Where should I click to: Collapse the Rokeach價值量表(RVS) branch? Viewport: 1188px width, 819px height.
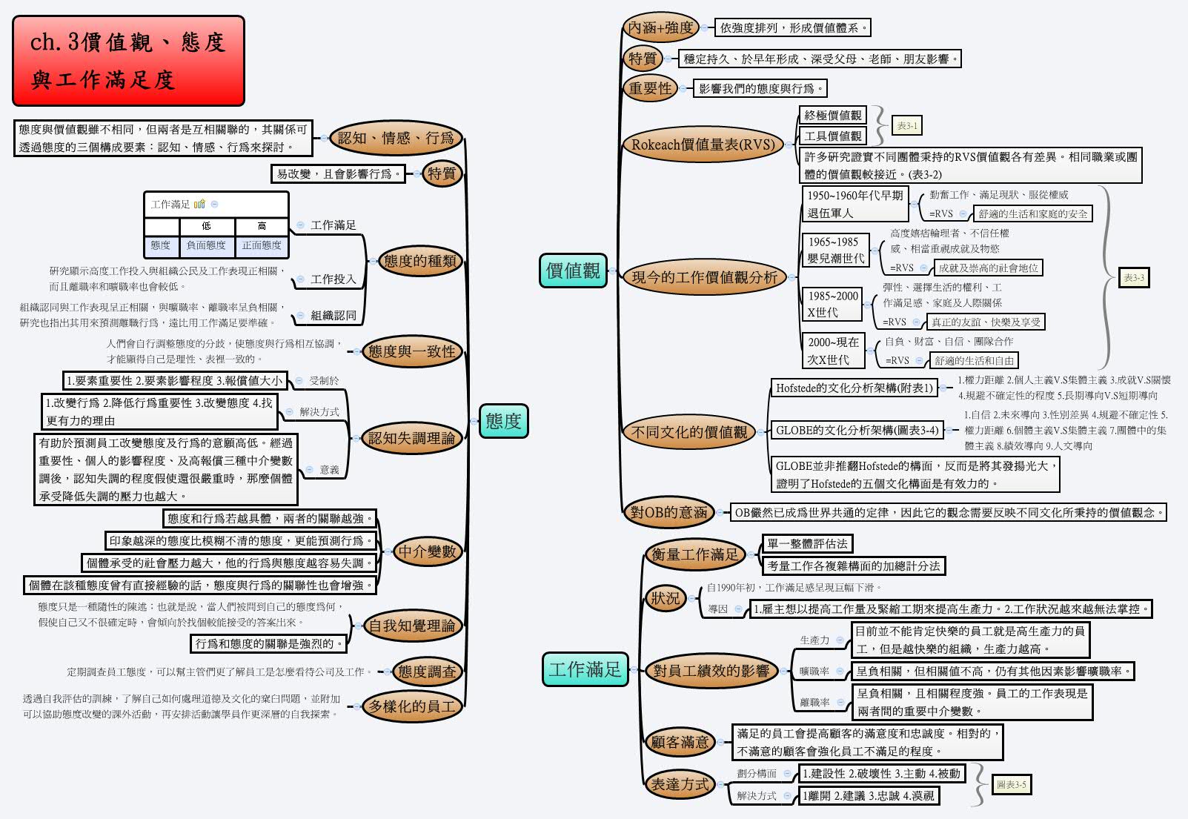point(789,145)
